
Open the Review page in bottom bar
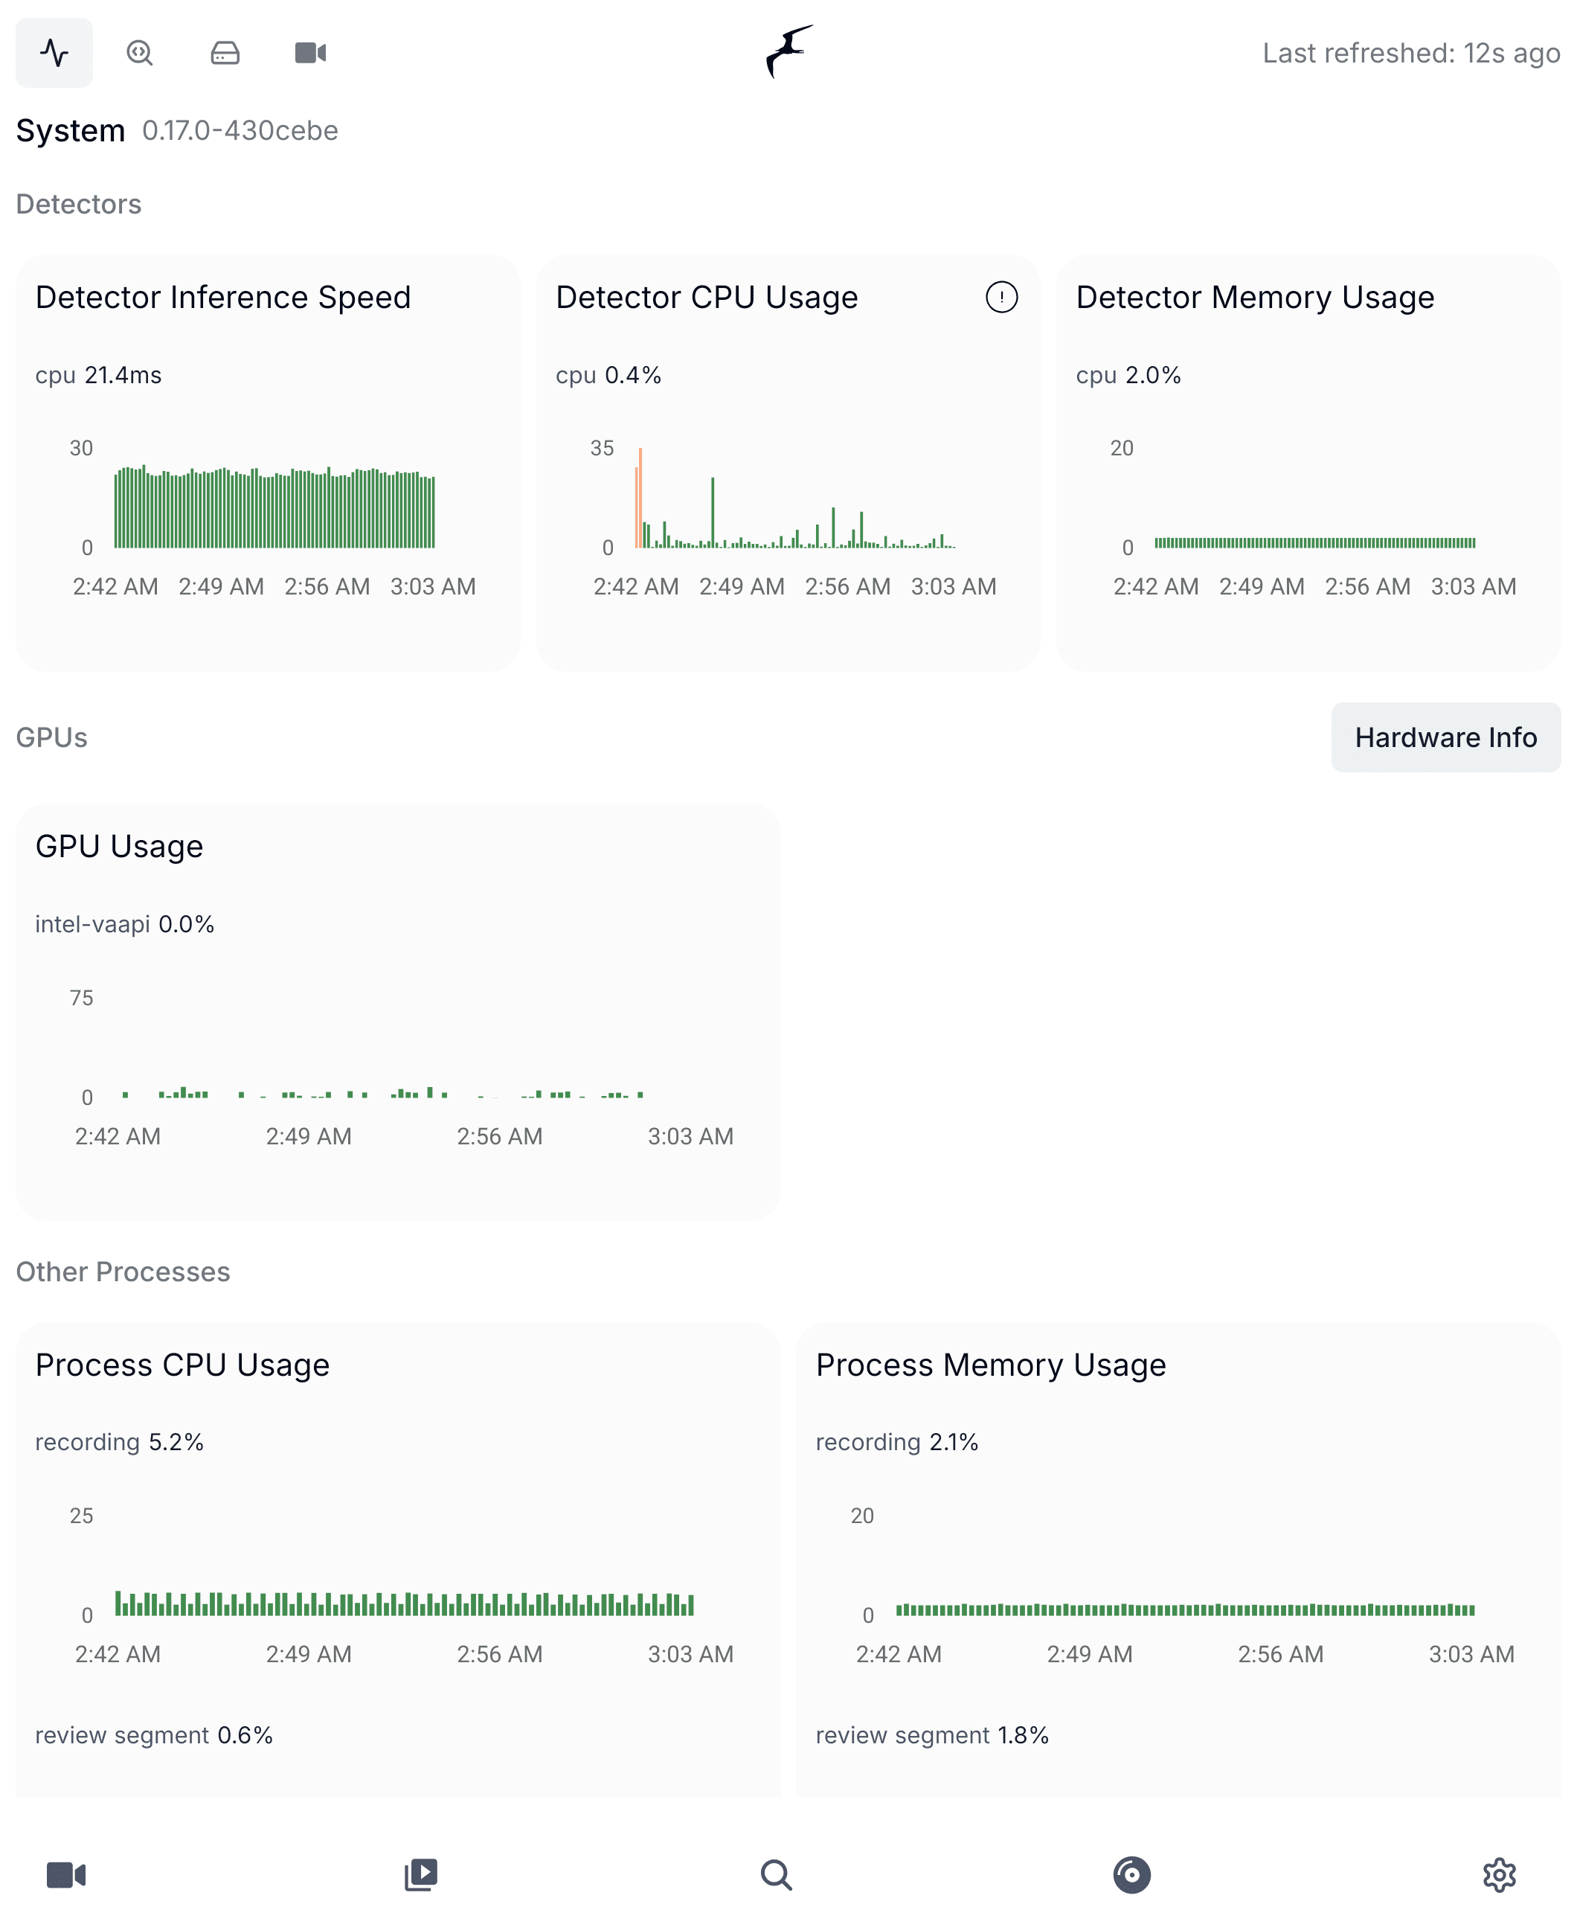[420, 1874]
